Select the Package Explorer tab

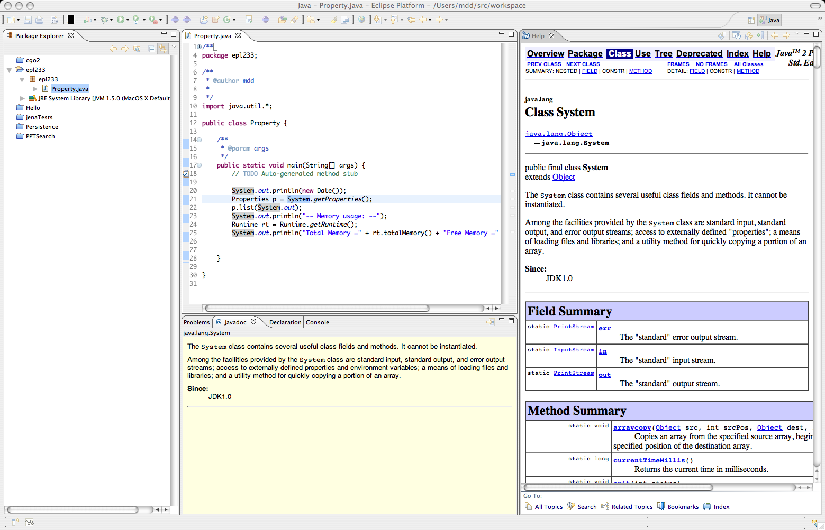pyautogui.click(x=39, y=36)
